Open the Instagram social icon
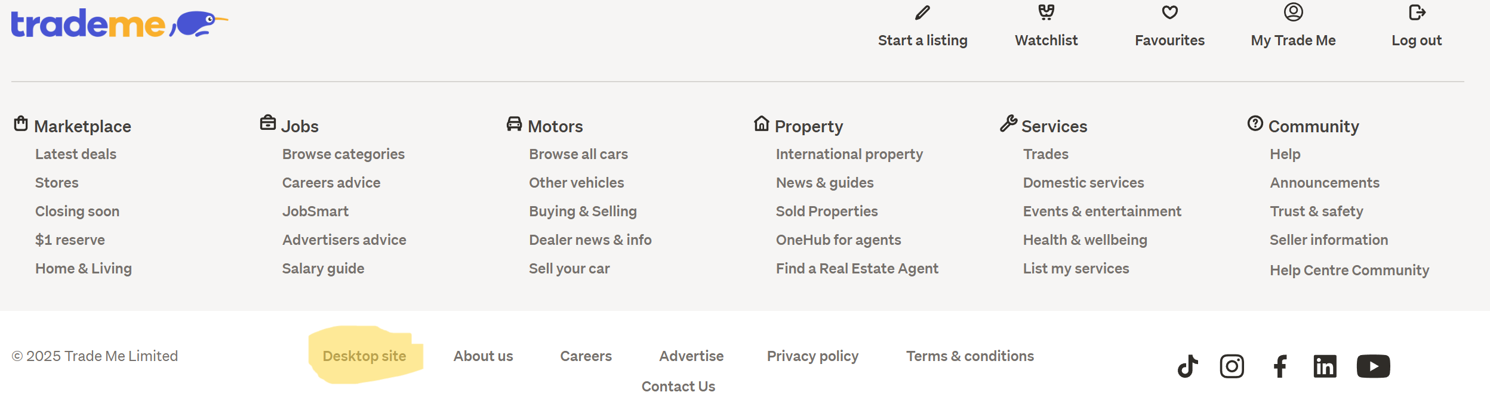Image resolution: width=1490 pixels, height=420 pixels. click(x=1232, y=366)
